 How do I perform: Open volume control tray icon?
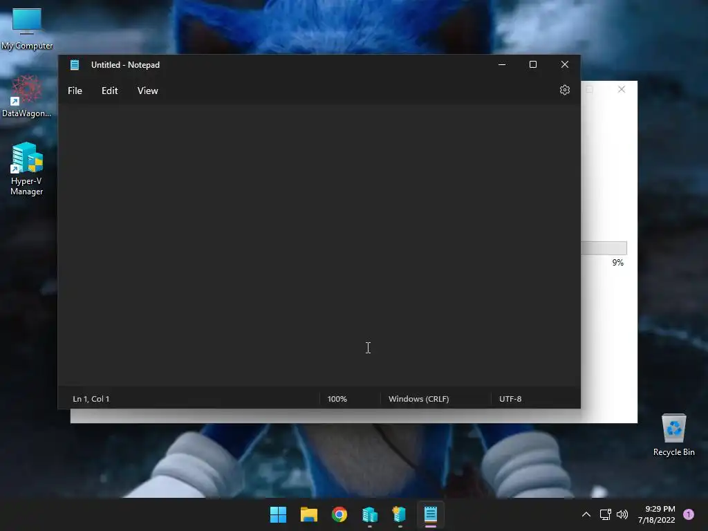(622, 514)
